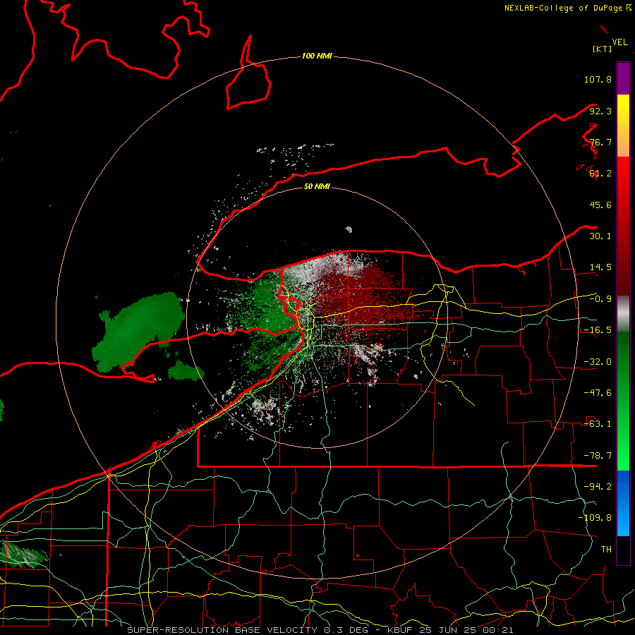Click the 92.3 velocity scale value
The height and width of the screenshot is (635, 635).
click(x=600, y=111)
